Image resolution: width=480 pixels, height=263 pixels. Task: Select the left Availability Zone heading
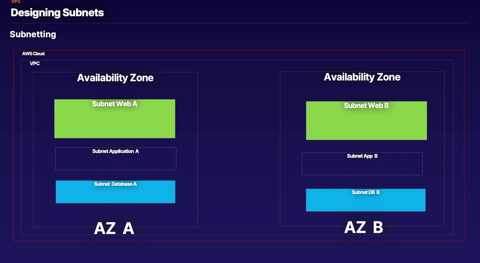(x=115, y=78)
